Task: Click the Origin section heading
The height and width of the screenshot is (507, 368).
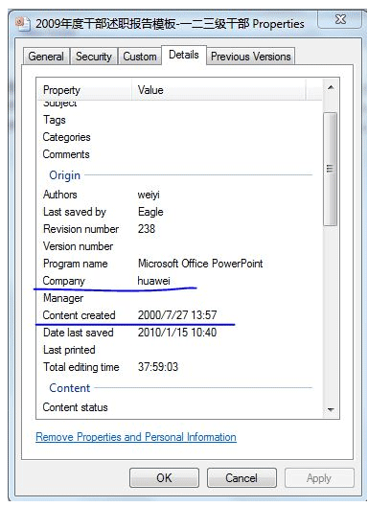Action: [64, 175]
